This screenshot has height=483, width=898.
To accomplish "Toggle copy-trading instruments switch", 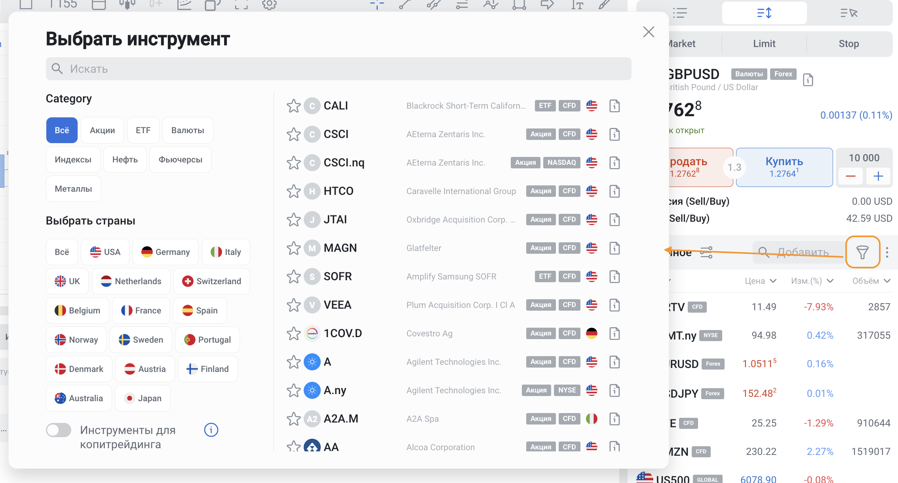I will pos(59,430).
